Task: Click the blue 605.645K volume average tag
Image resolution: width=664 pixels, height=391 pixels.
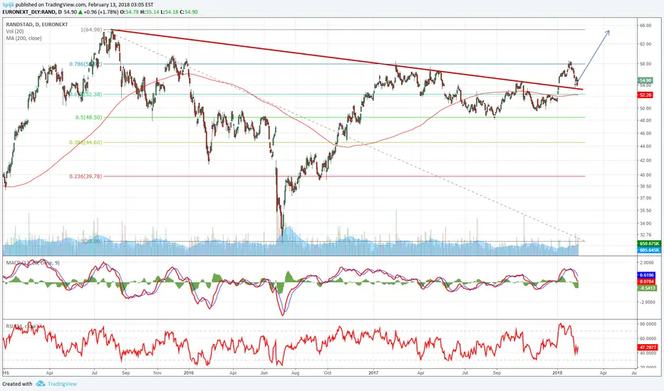Action: 649,250
